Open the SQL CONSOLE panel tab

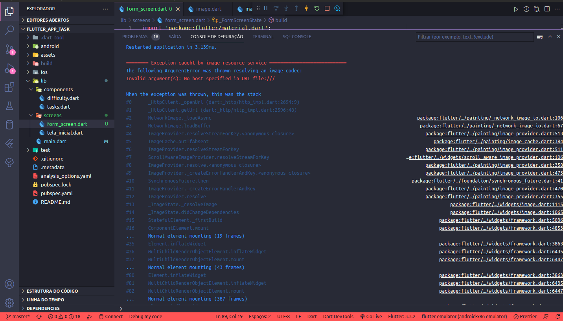[x=297, y=37]
